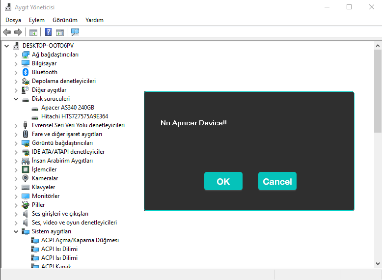Click the Görüntü bağdaştırıcıları display adapter icon
Viewport: 382px width, 280px height.
tap(26, 143)
